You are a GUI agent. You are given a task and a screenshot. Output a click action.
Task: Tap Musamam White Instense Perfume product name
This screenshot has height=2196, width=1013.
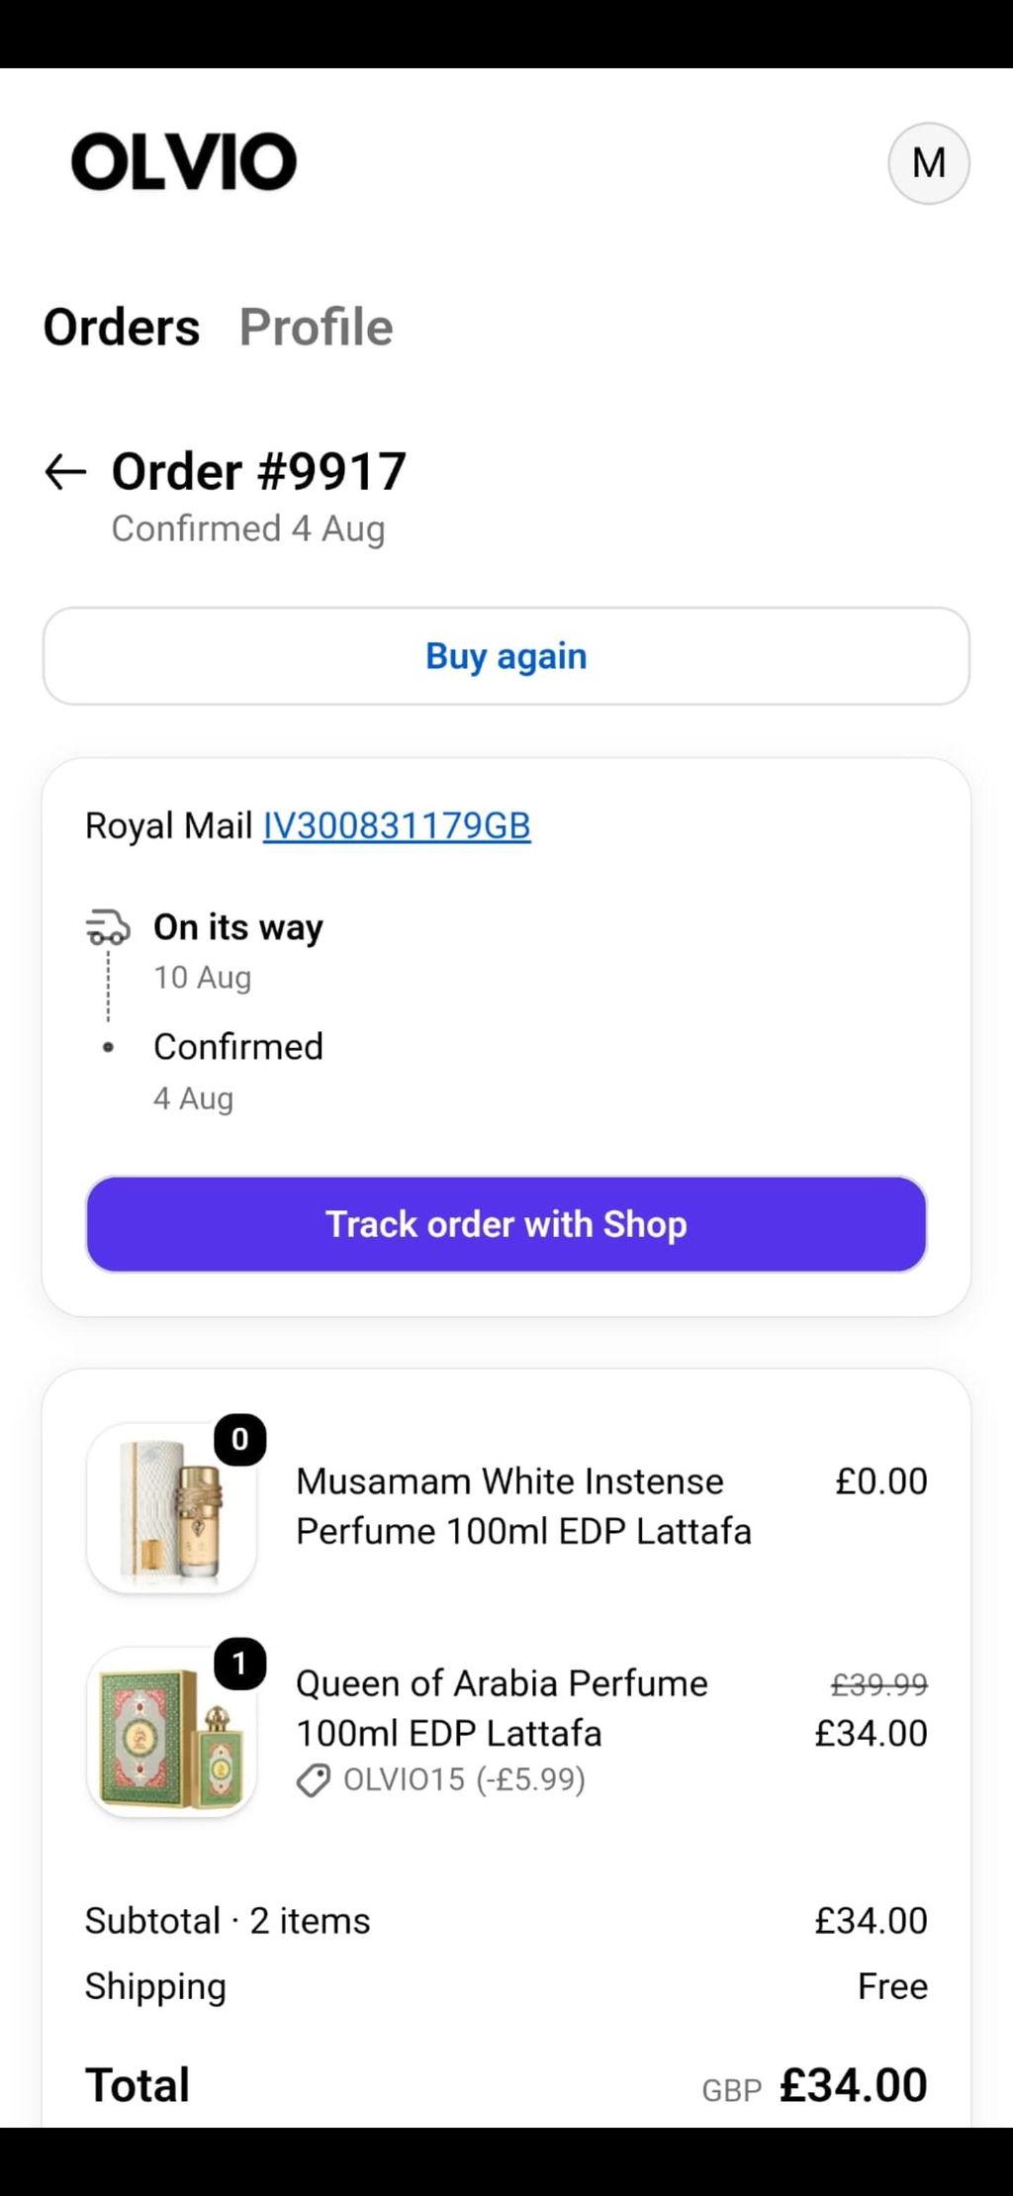coord(523,1506)
